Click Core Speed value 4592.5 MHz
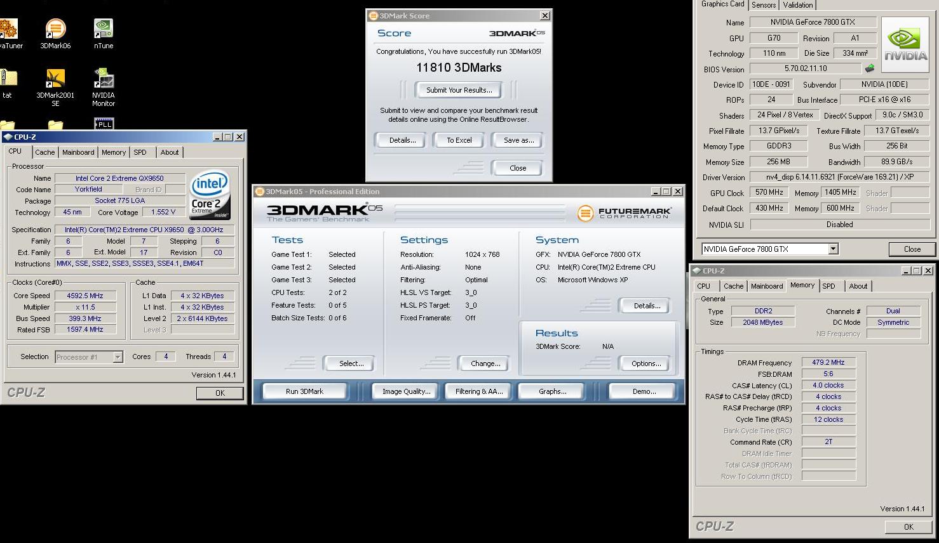The height and width of the screenshot is (543, 939). click(x=85, y=296)
